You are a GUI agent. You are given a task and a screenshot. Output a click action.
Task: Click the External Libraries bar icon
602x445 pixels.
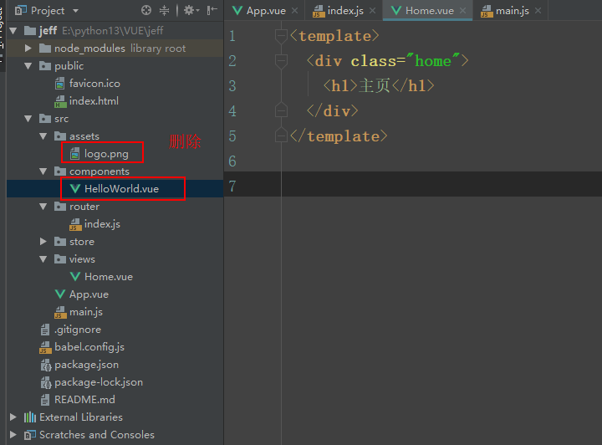(x=30, y=417)
